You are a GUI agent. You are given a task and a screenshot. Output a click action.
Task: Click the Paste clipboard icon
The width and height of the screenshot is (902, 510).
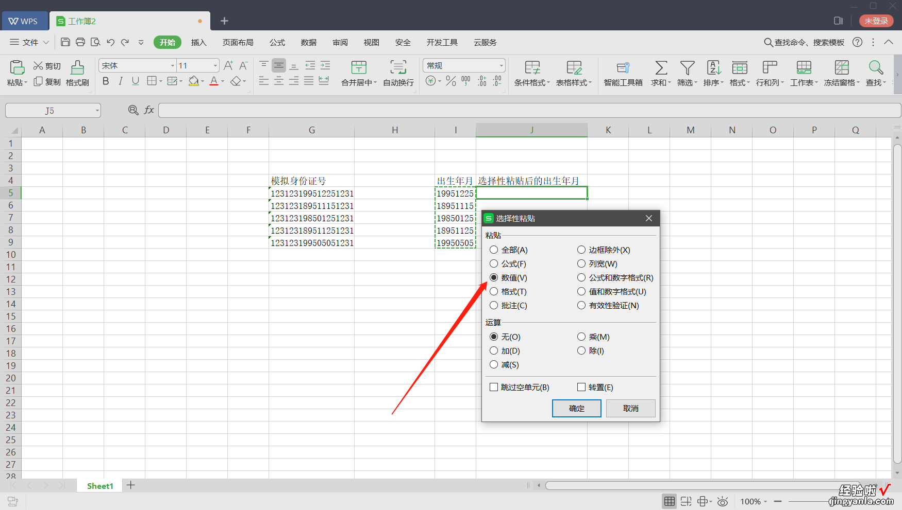coord(17,67)
